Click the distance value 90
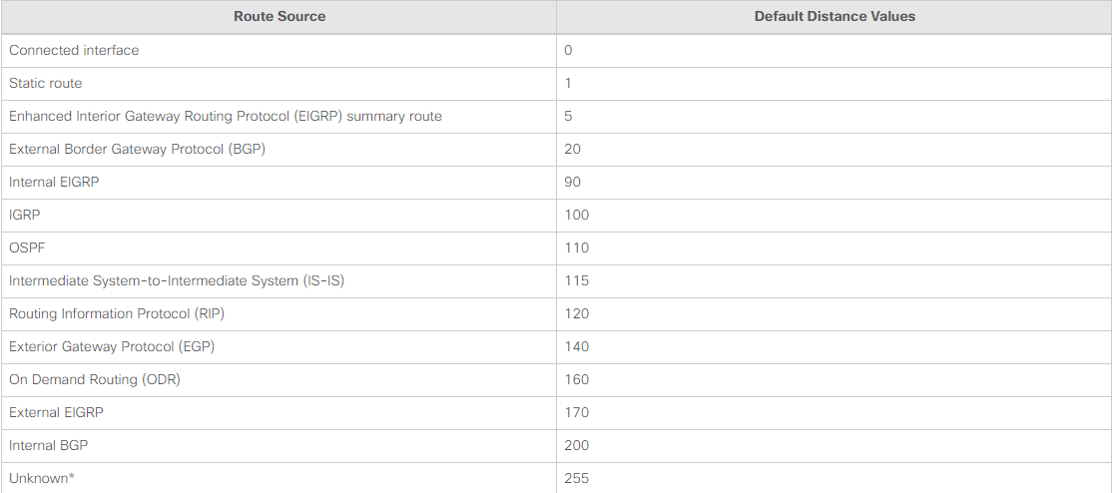The height and width of the screenshot is (493, 1114). pos(573,182)
